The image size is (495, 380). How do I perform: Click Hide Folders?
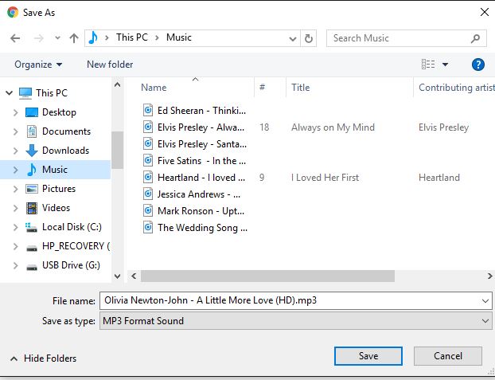click(x=44, y=358)
